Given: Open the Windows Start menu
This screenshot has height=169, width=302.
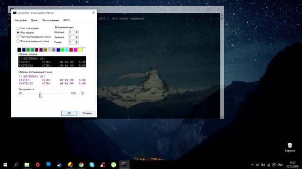Looking at the screenshot, I should (x=5, y=165).
